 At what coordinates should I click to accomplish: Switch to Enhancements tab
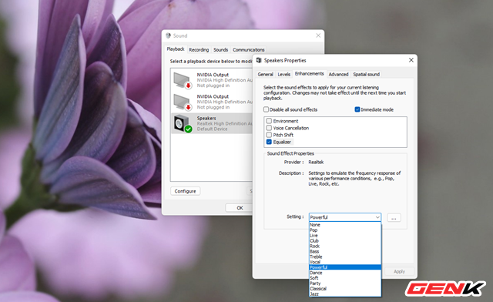pyautogui.click(x=310, y=74)
